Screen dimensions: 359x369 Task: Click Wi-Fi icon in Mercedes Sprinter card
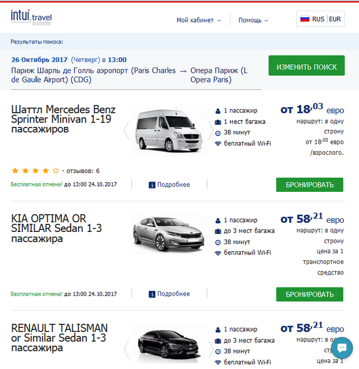(218, 144)
